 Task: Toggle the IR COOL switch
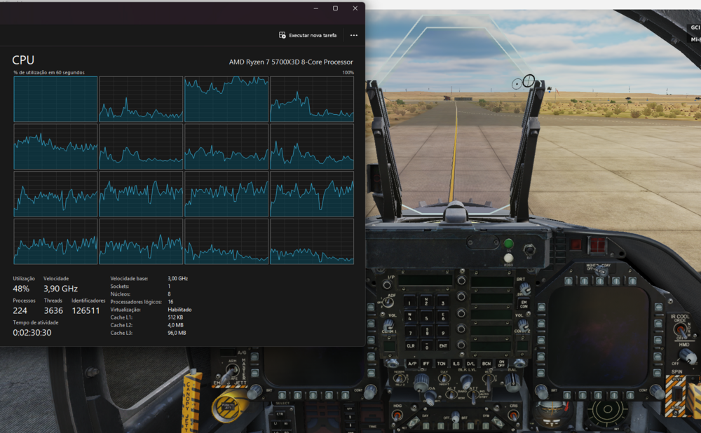[x=681, y=330]
